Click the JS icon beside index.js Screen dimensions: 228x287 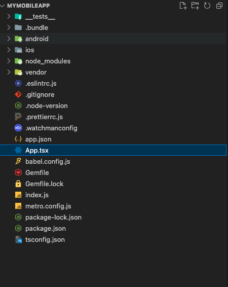coord(18,195)
